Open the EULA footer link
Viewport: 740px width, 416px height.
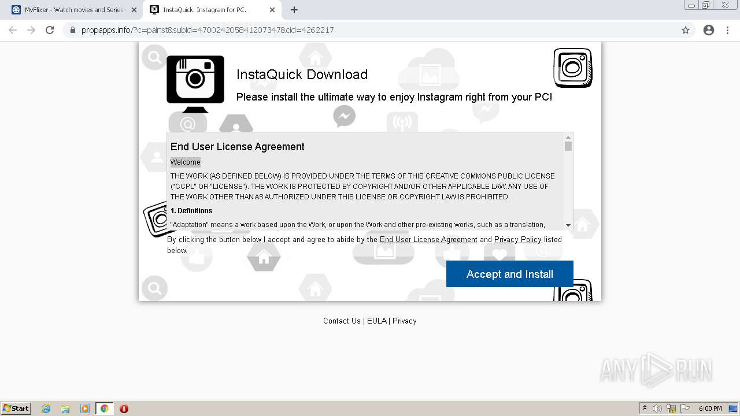pos(376,321)
